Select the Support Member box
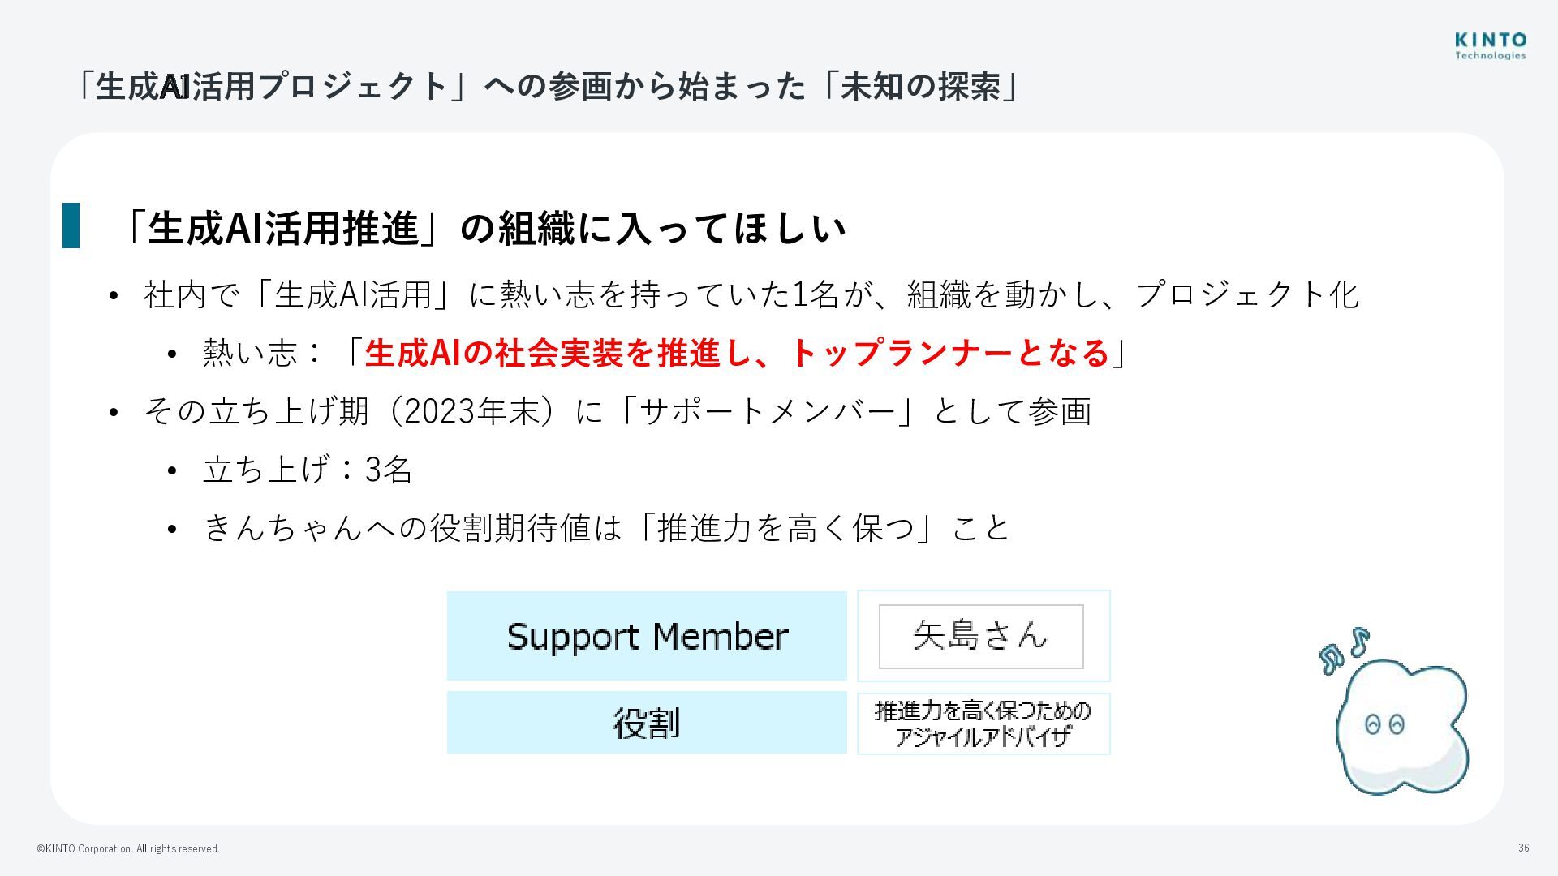The image size is (1558, 876). (647, 636)
